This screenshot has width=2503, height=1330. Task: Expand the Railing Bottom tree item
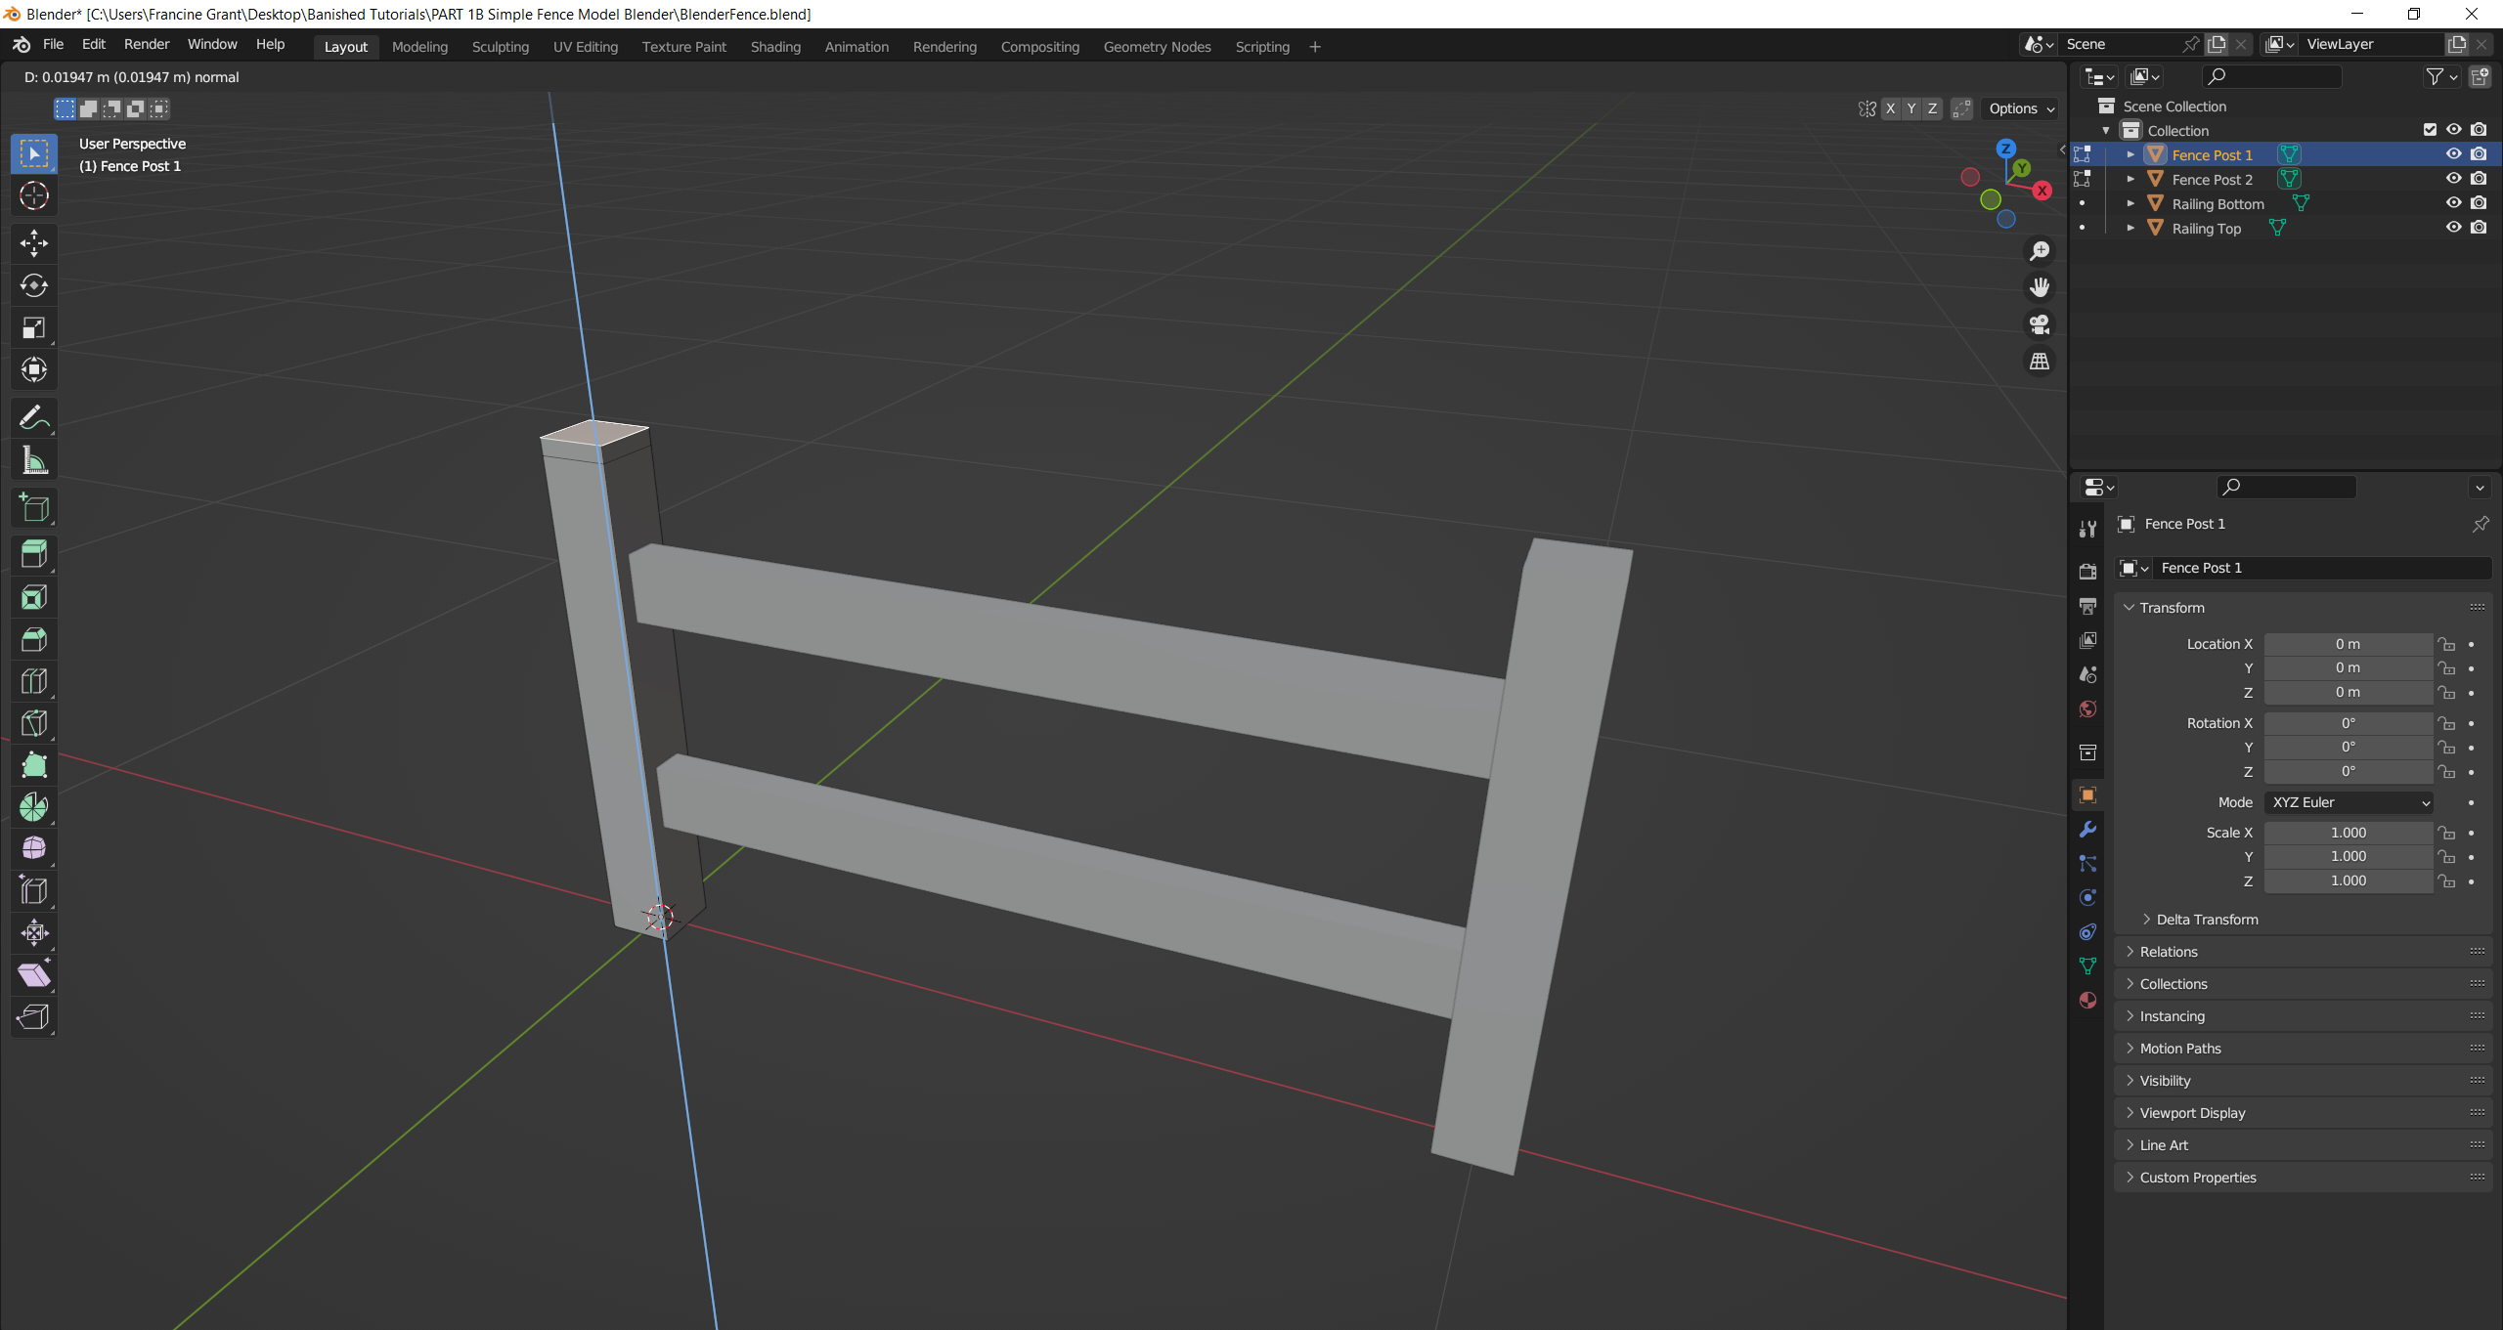[2130, 203]
